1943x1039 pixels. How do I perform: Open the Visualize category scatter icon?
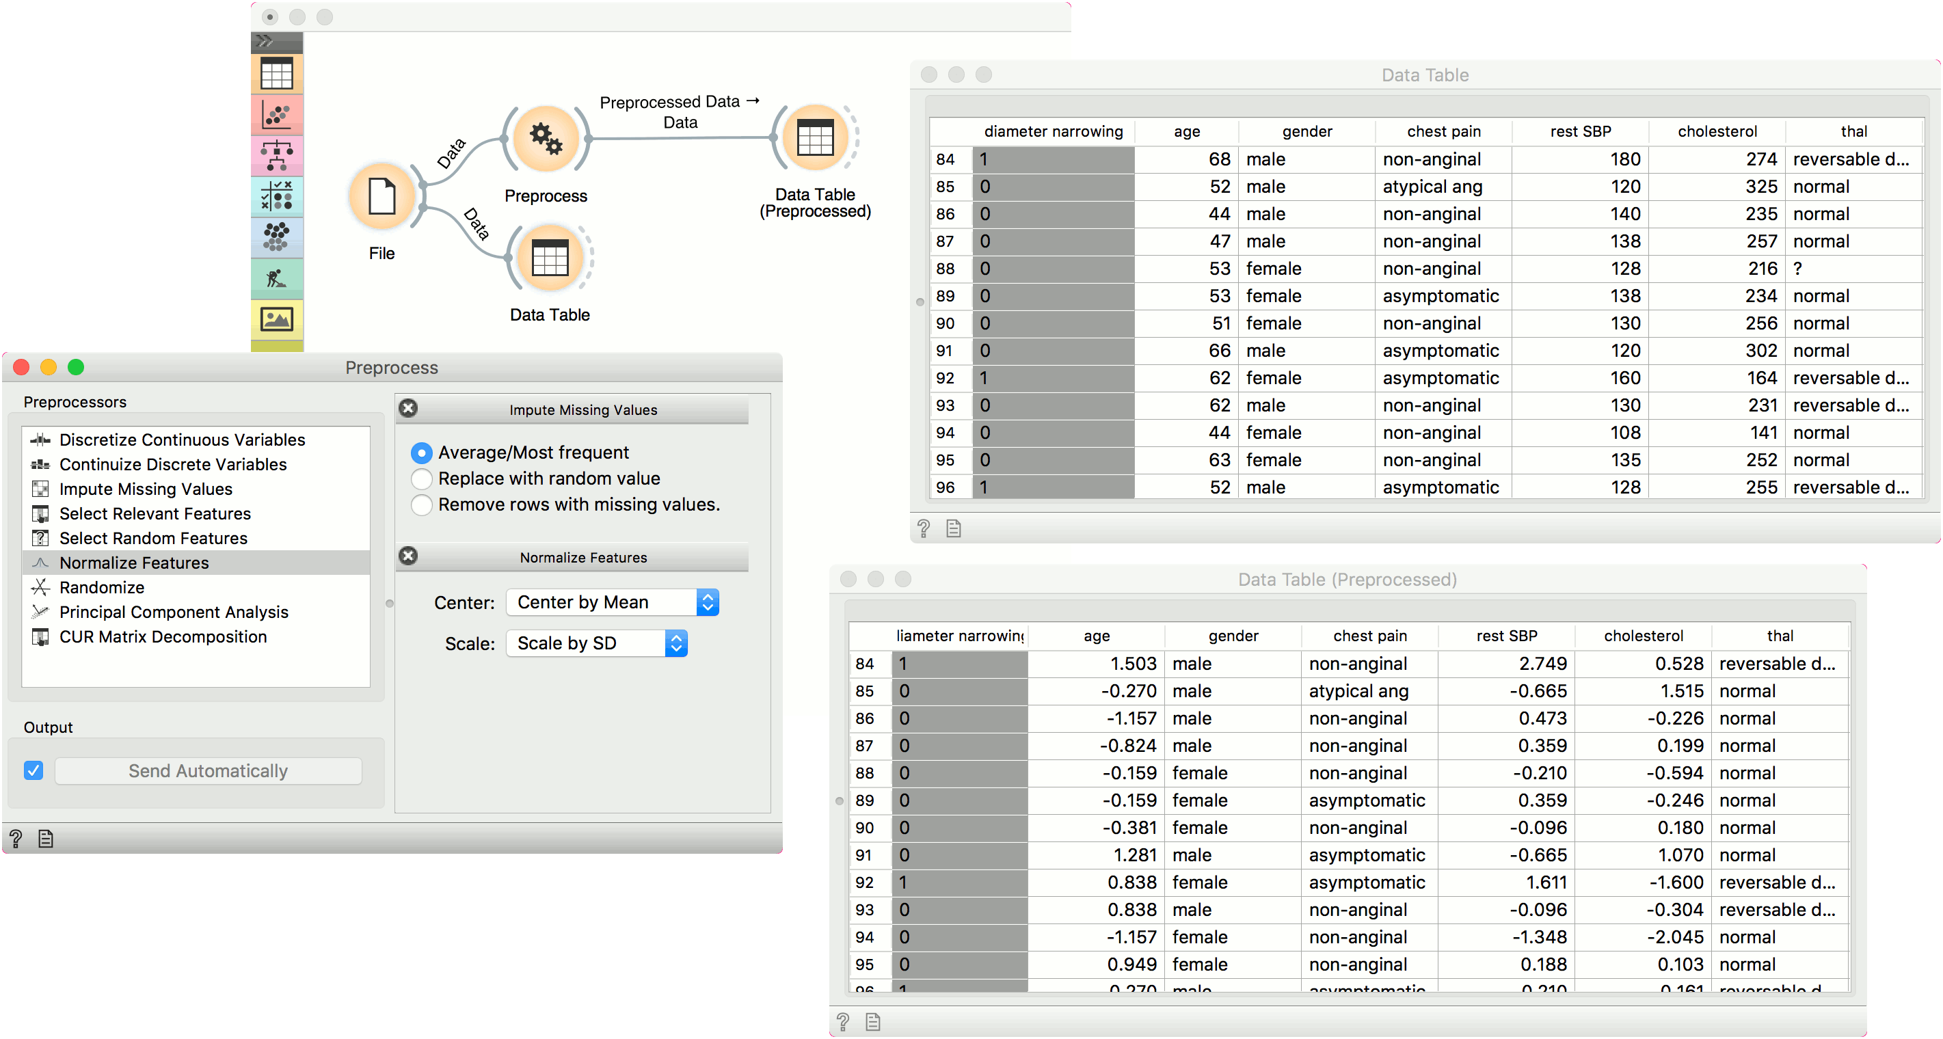276,116
